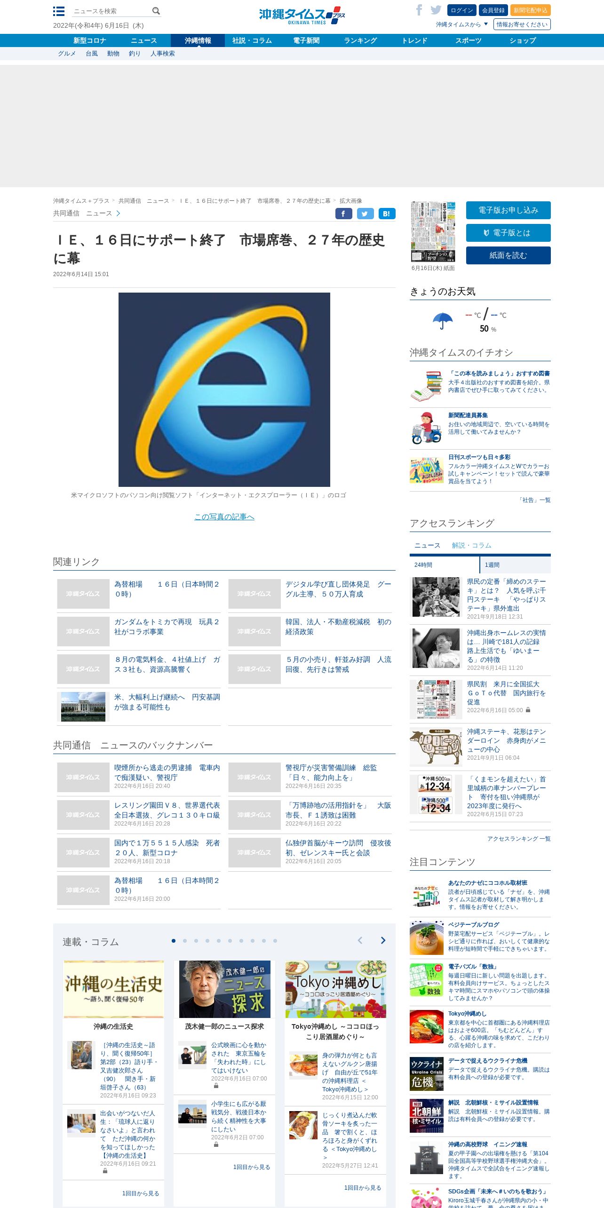Click the books illustration icon
This screenshot has width=604, height=1208.
(x=427, y=386)
